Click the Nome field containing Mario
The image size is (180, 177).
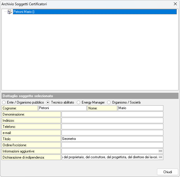click(140, 108)
